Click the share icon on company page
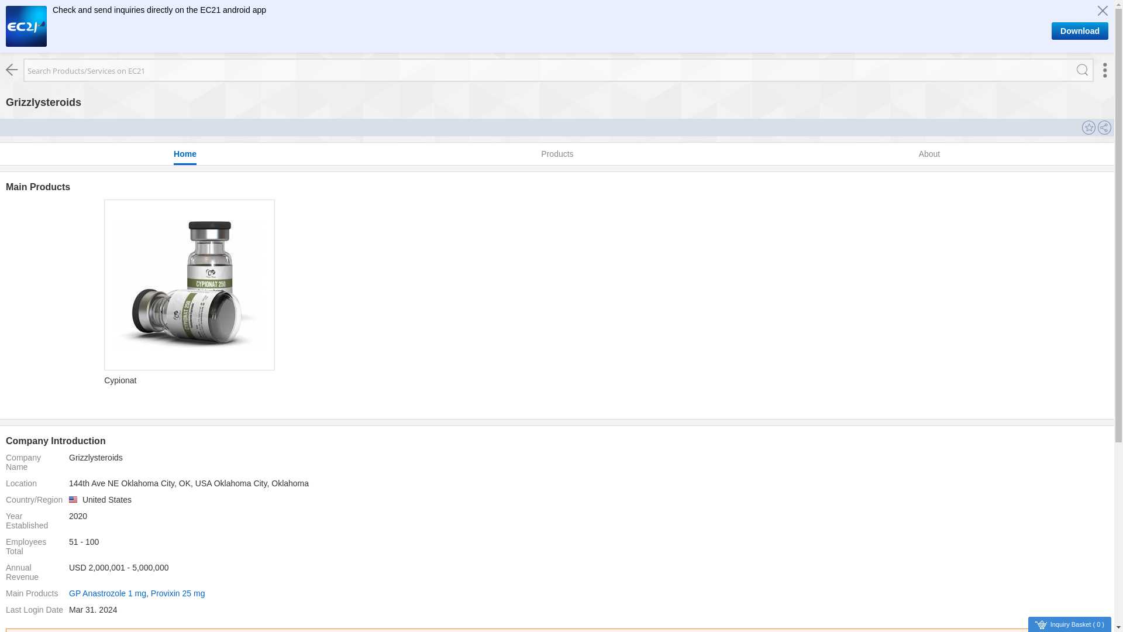Image resolution: width=1123 pixels, height=632 pixels. click(1104, 126)
